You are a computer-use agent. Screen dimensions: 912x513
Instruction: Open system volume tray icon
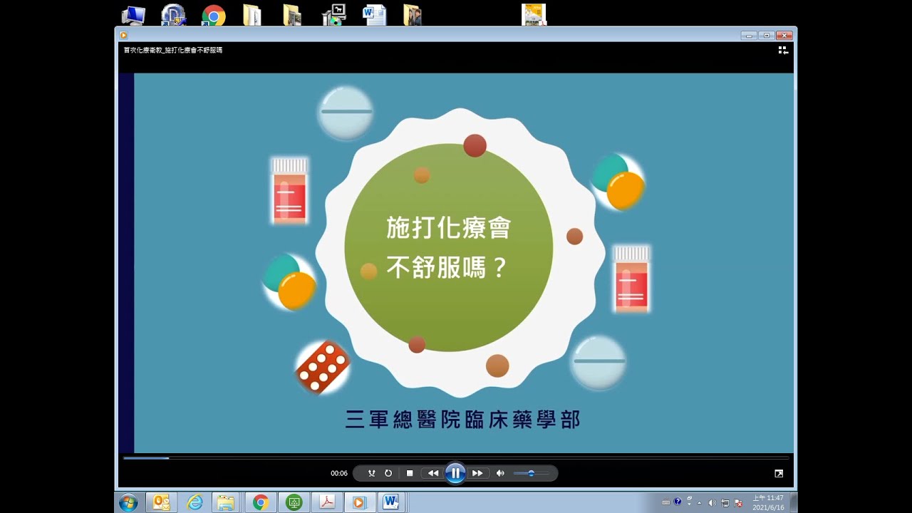pyautogui.click(x=712, y=502)
